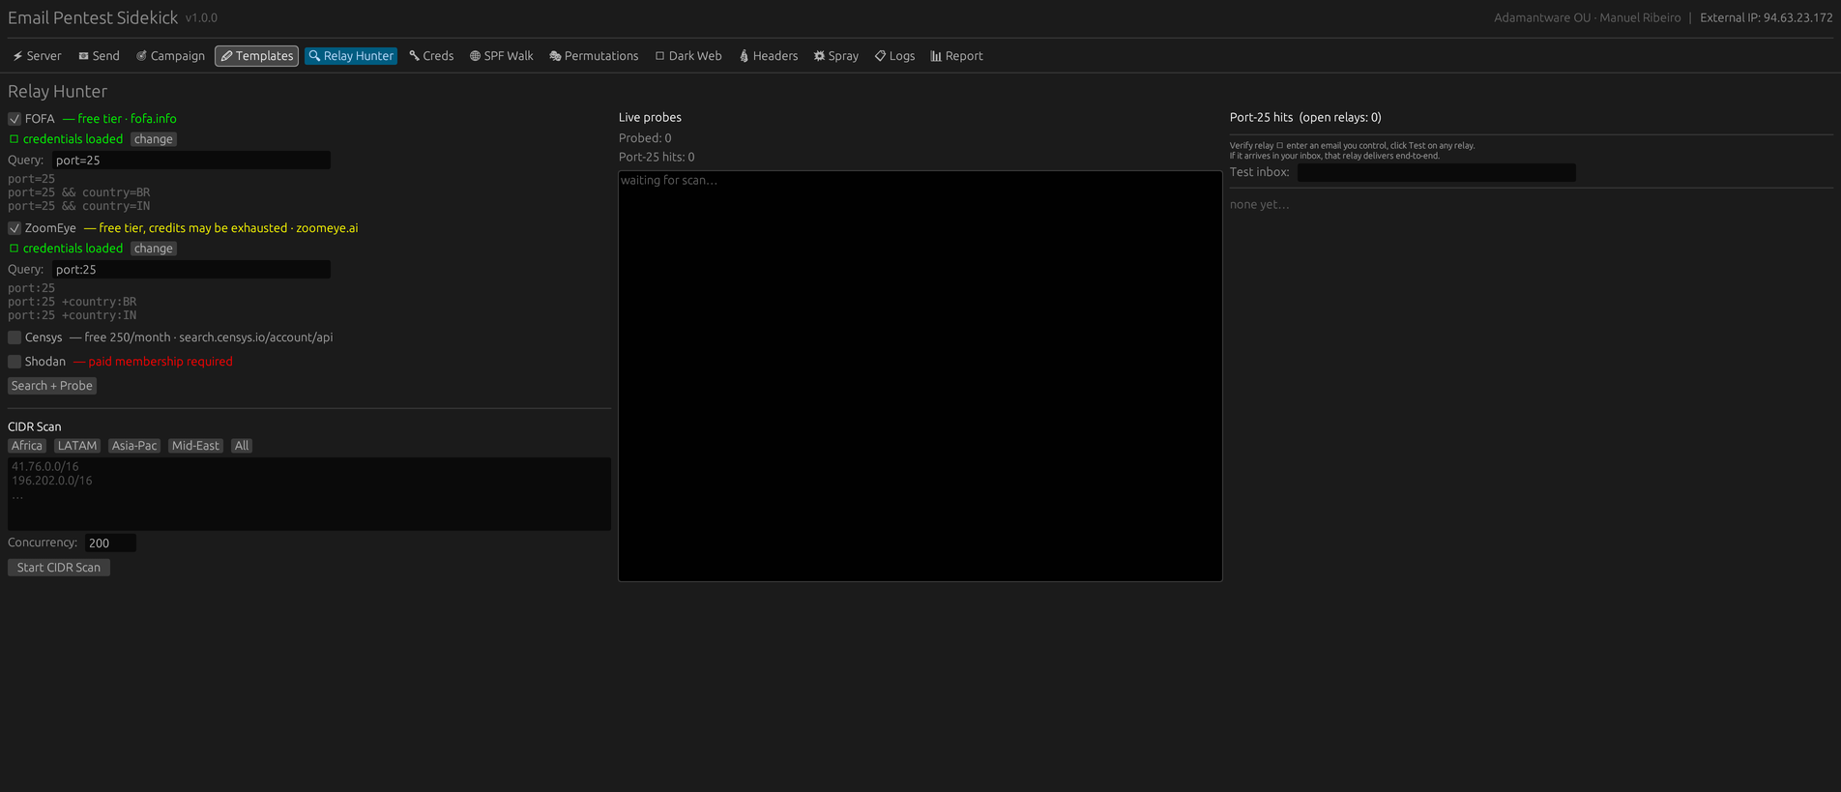The height and width of the screenshot is (792, 1841).
Task: Pick FOFA example 'port=25 && country=IN'
Action: [79, 206]
